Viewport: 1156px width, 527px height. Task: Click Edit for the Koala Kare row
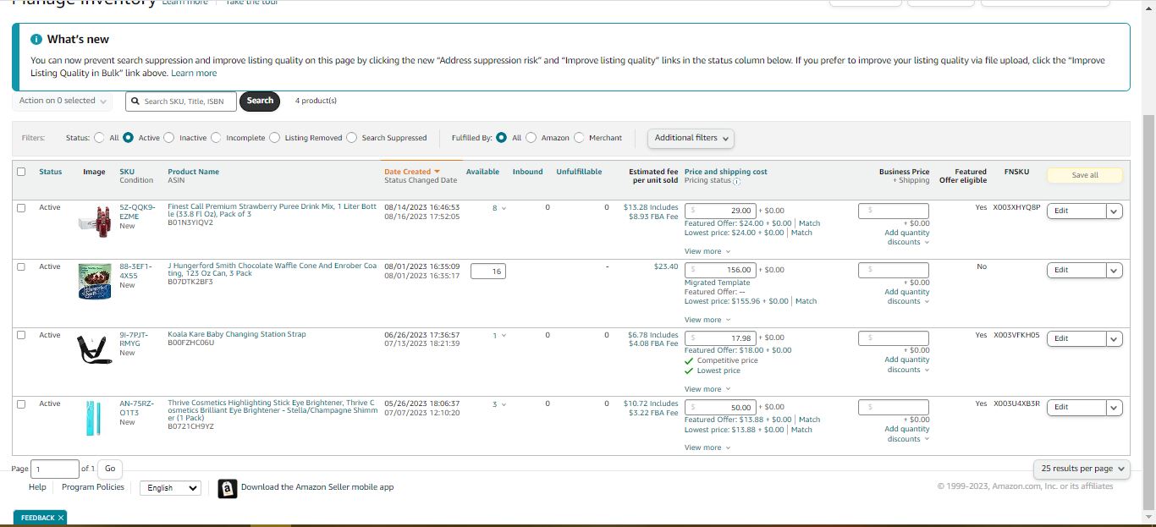pyautogui.click(x=1076, y=339)
